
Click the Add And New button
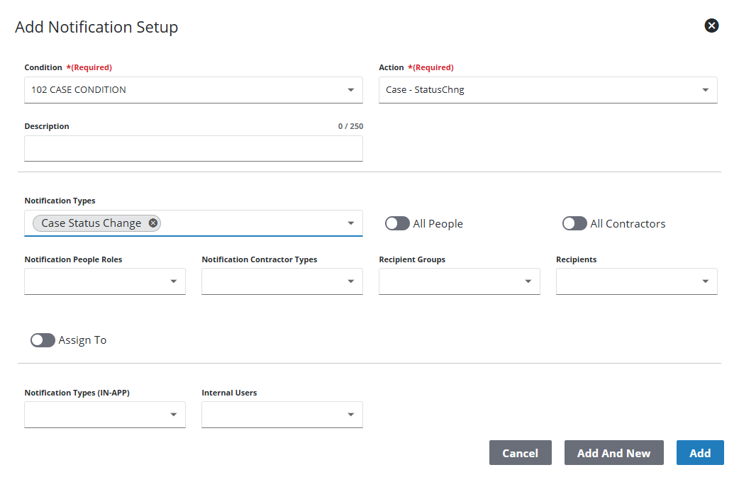[x=613, y=453]
